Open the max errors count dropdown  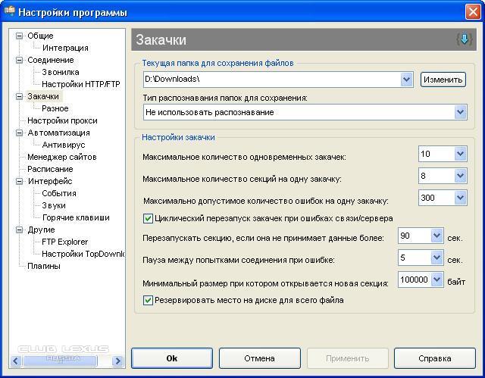[460, 198]
